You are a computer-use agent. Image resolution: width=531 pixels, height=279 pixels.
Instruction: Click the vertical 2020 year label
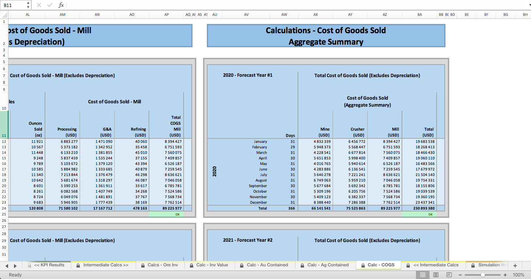pyautogui.click(x=215, y=172)
